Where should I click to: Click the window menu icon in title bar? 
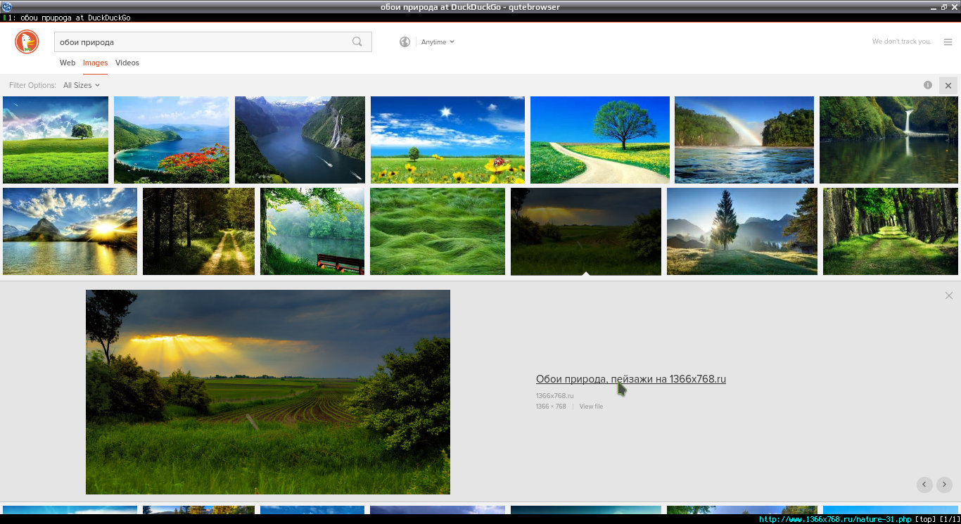click(x=6, y=6)
